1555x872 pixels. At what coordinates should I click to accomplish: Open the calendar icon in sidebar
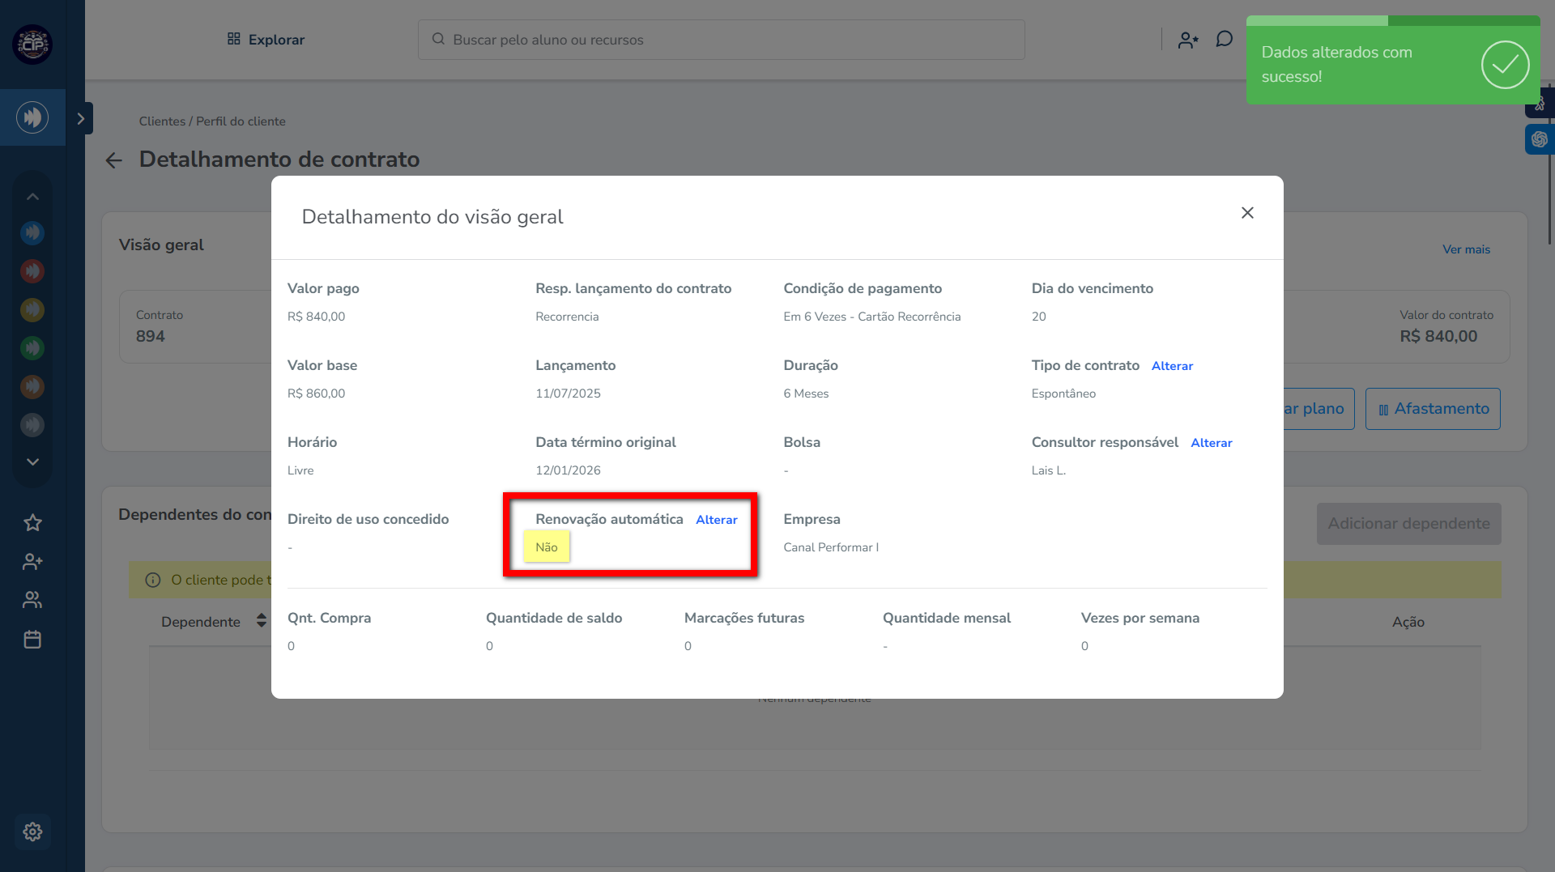[x=32, y=640]
